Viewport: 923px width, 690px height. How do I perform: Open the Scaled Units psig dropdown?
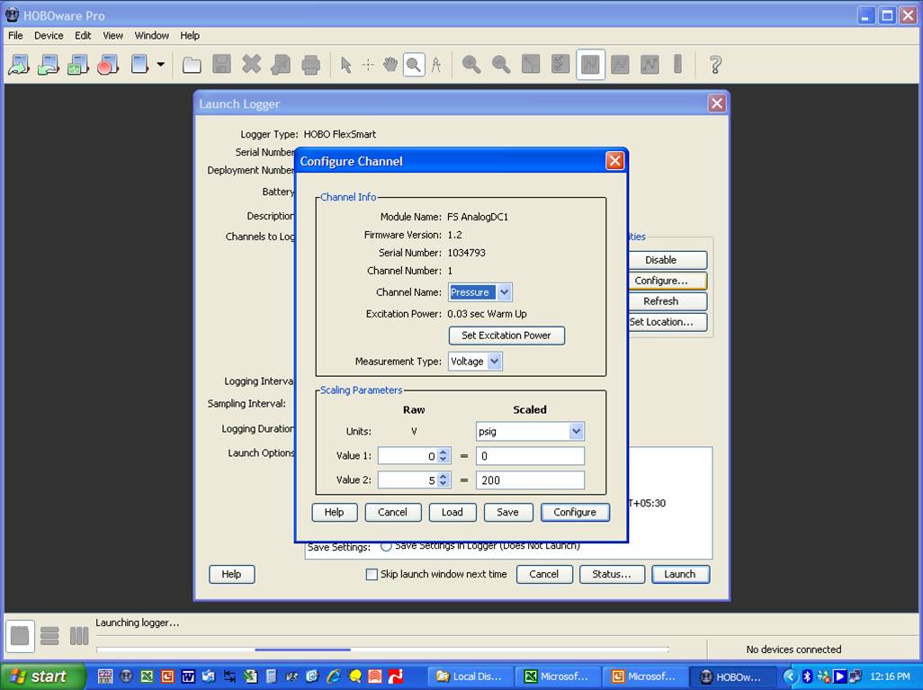point(576,431)
